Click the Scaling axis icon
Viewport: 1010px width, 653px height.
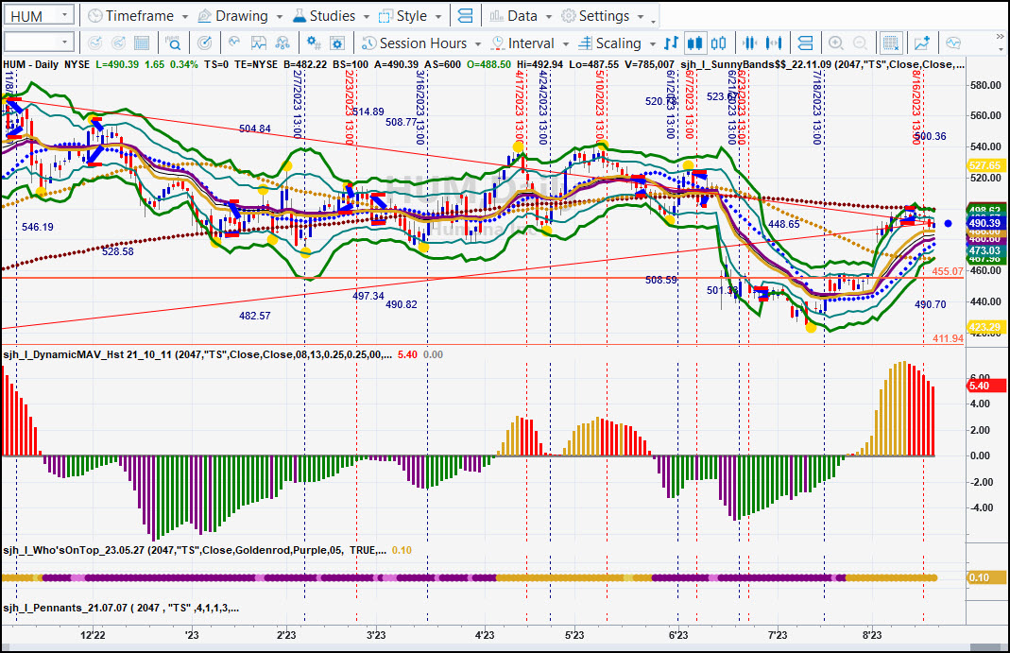tap(585, 43)
